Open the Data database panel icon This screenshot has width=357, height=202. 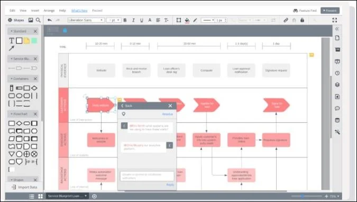(x=337, y=120)
